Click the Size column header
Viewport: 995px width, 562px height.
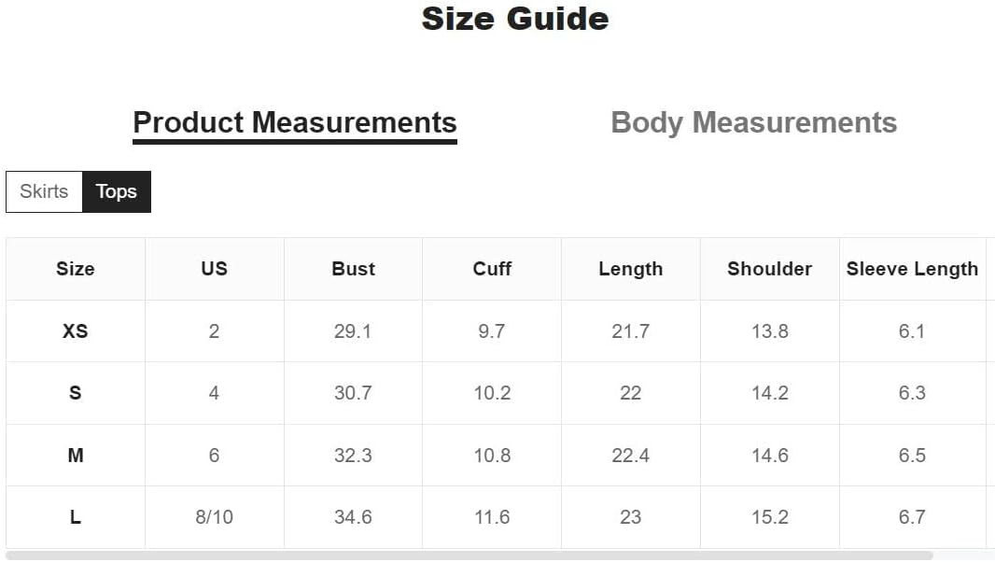76,269
